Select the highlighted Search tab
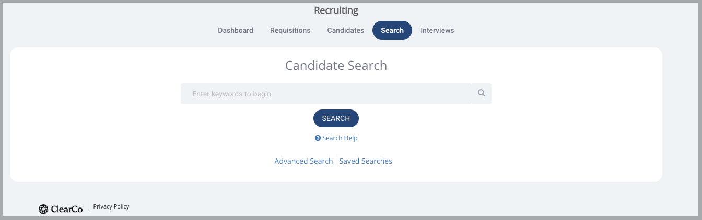This screenshot has height=220, width=702. point(392,30)
